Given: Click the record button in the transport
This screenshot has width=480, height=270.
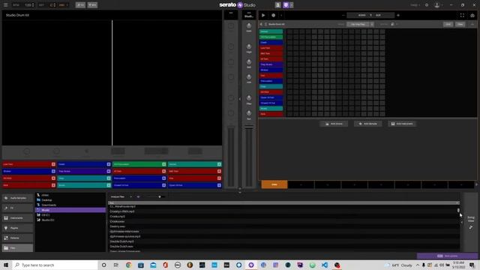Looking at the screenshot, I should tap(273, 15).
